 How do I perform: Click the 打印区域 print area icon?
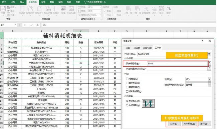point(48,10)
